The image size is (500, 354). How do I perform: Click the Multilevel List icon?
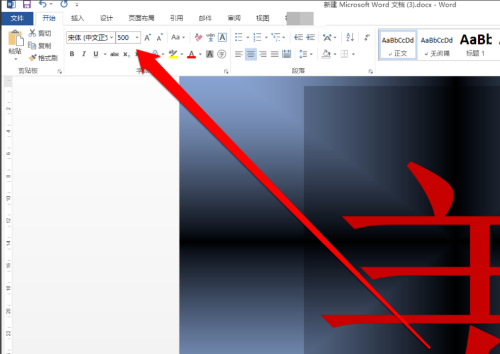tap(276, 37)
